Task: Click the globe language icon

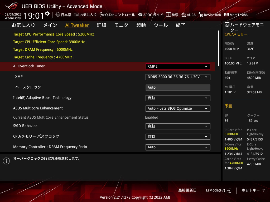Action: (x=58, y=15)
